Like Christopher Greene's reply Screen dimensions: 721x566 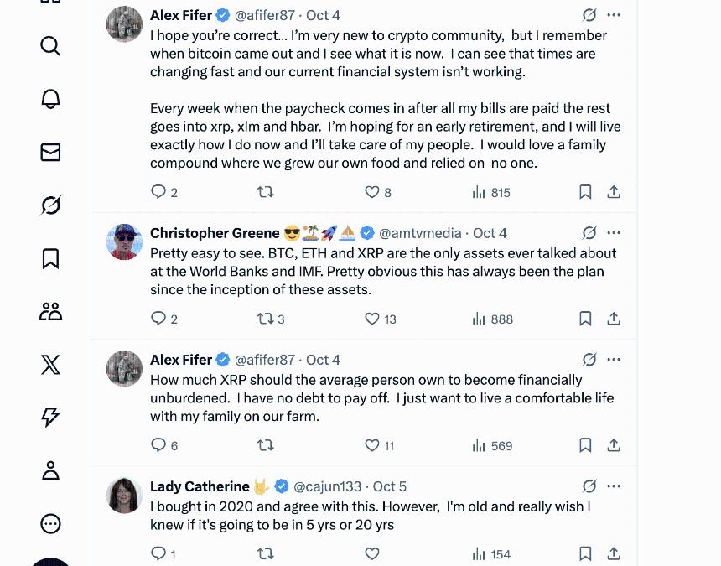[371, 319]
